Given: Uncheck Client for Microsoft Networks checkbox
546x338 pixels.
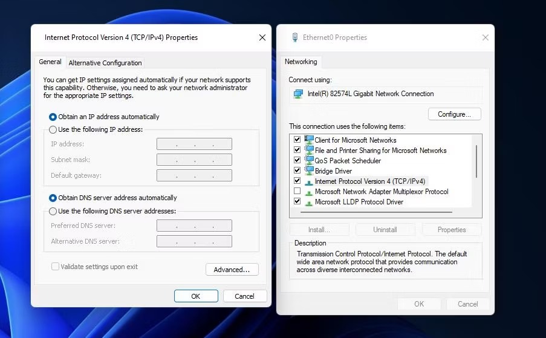Looking at the screenshot, I should [297, 139].
